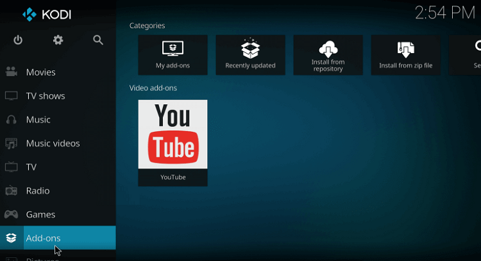481x261 pixels.
Task: Open Games menu label
Action: tap(40, 214)
